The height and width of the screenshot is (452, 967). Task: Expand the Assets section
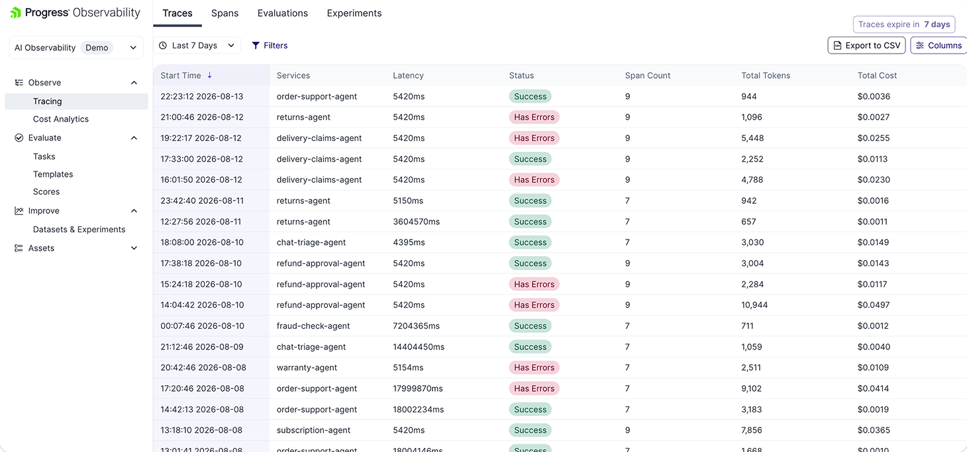(134, 248)
